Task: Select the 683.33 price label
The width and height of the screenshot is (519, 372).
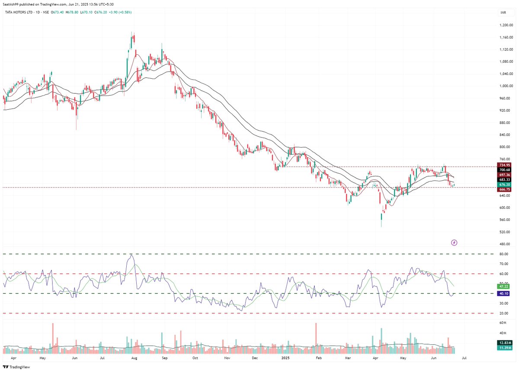Action: pyautogui.click(x=504, y=180)
